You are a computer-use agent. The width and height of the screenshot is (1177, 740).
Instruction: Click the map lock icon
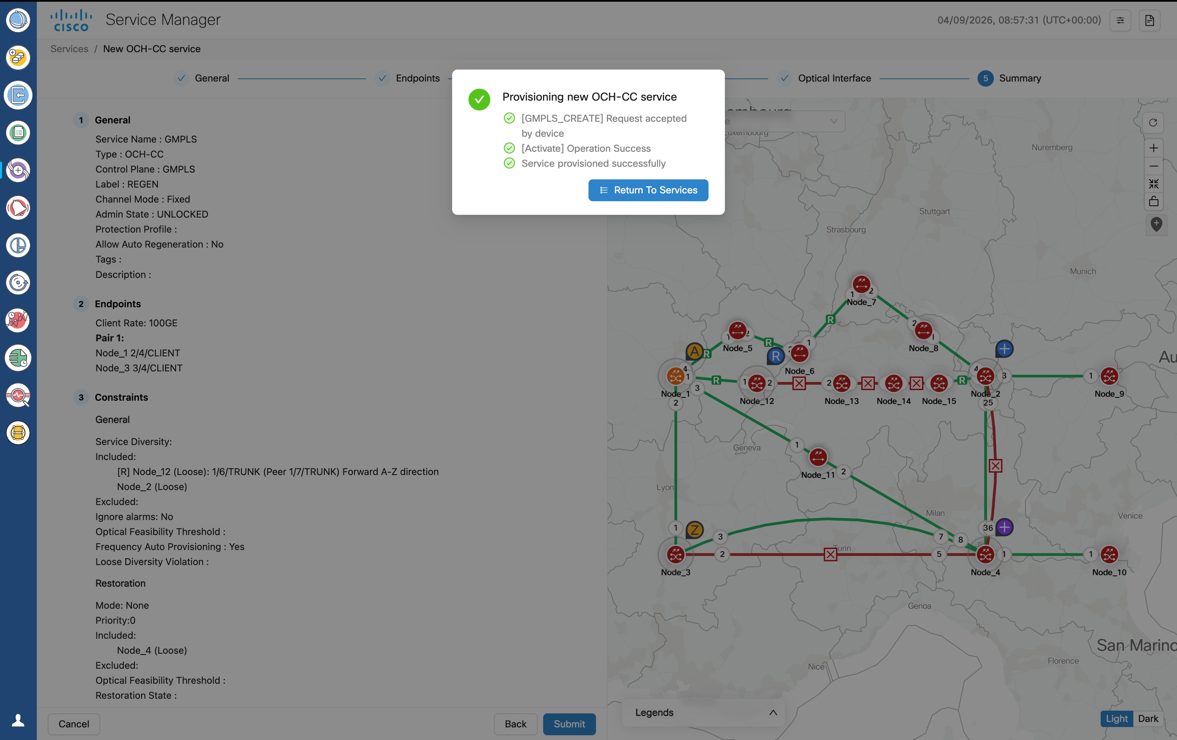pos(1153,202)
